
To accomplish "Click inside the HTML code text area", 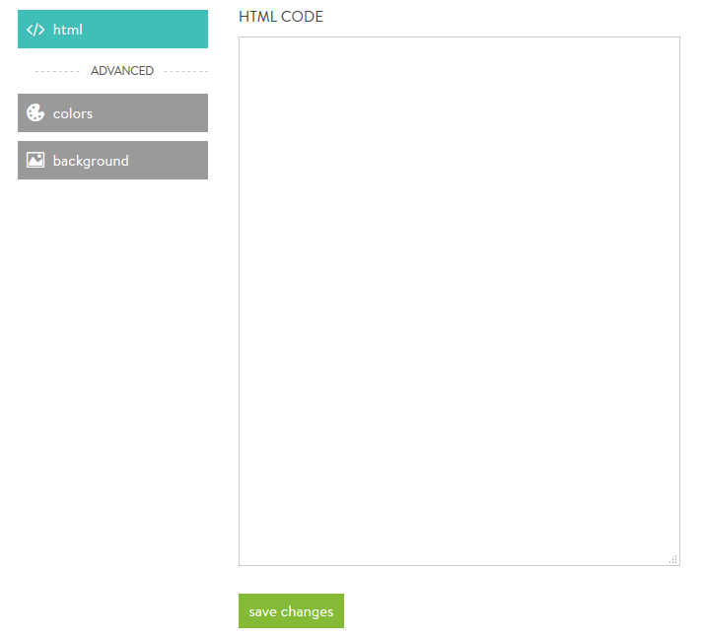I will click(x=459, y=302).
